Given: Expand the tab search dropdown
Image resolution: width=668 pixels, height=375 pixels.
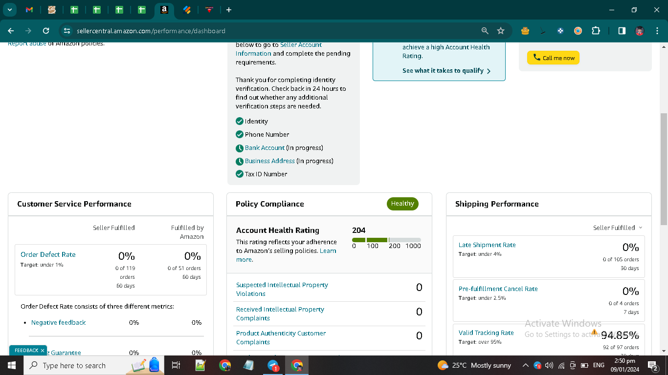Looking at the screenshot, I should (9, 10).
